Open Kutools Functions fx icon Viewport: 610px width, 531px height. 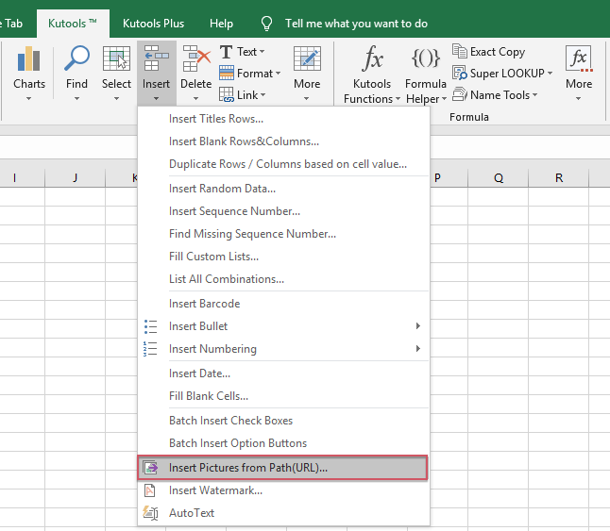tap(373, 59)
